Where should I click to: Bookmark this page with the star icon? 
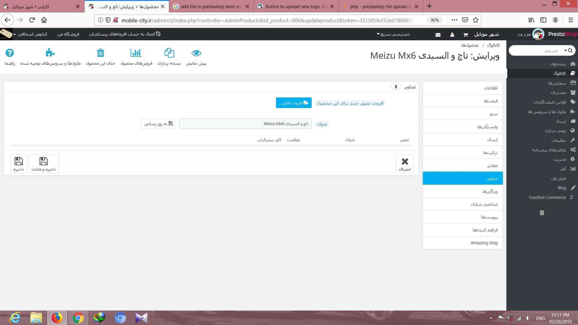(476, 20)
